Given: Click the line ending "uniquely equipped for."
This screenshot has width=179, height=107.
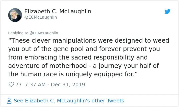Looking at the screenshot, I should point(73,74).
